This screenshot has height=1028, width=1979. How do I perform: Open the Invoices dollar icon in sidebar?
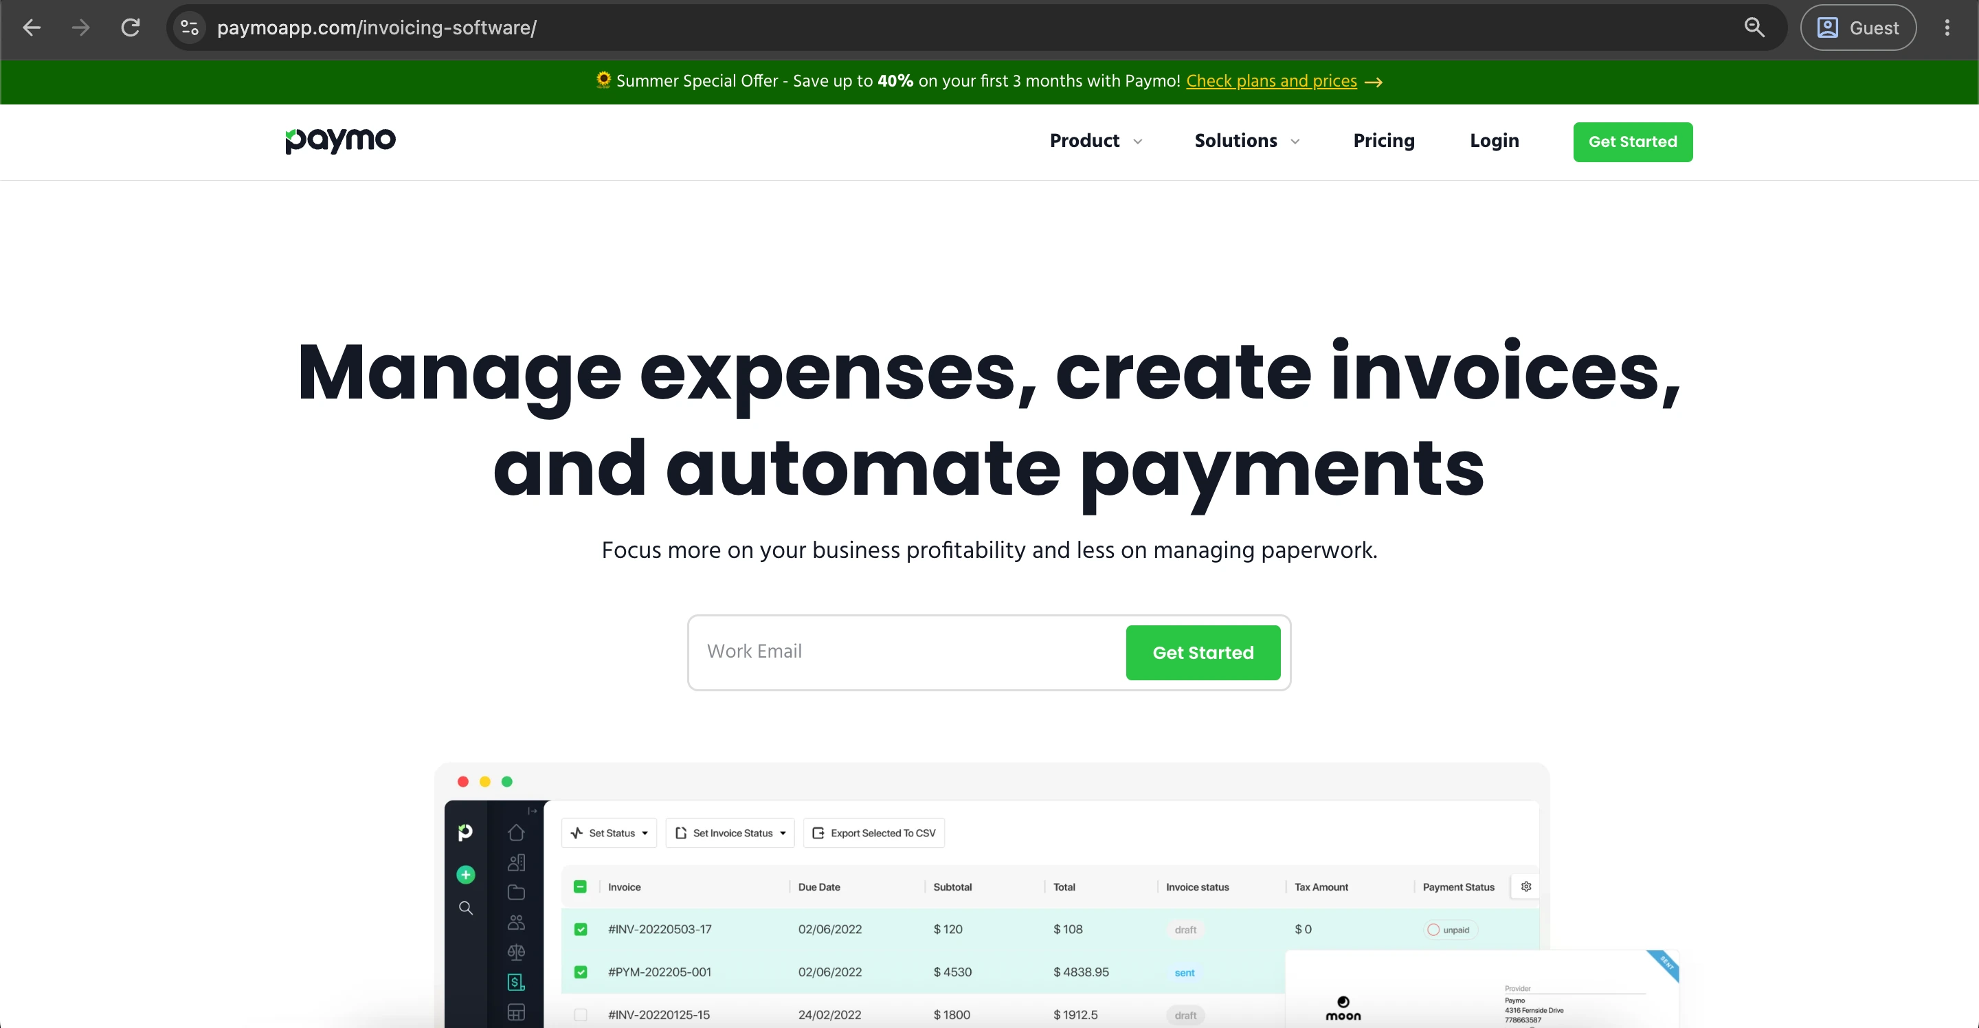coord(516,982)
